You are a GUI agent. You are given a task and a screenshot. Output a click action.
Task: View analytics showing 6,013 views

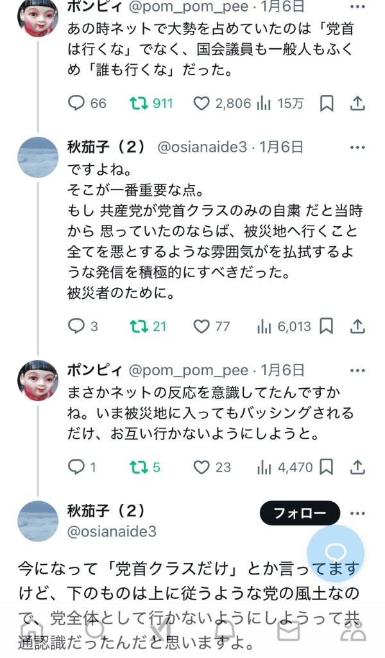(264, 326)
